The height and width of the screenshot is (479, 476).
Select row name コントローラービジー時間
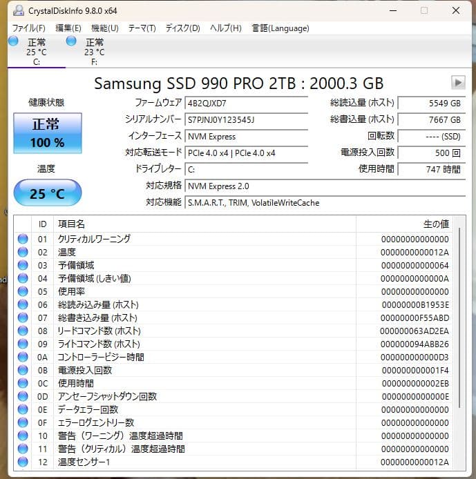point(101,357)
